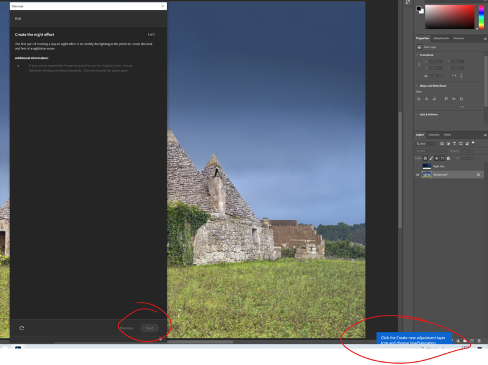Filter layers by adjustment layers icon
This screenshot has height=365, width=488.
(448, 143)
